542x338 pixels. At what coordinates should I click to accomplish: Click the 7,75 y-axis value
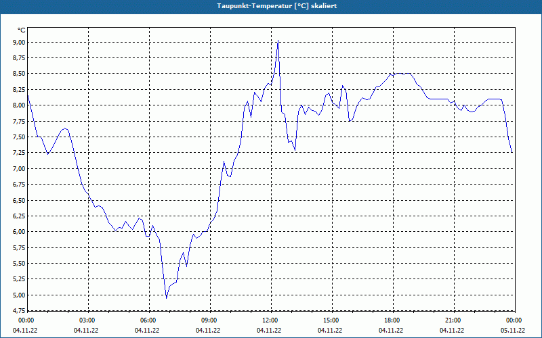pos(18,121)
